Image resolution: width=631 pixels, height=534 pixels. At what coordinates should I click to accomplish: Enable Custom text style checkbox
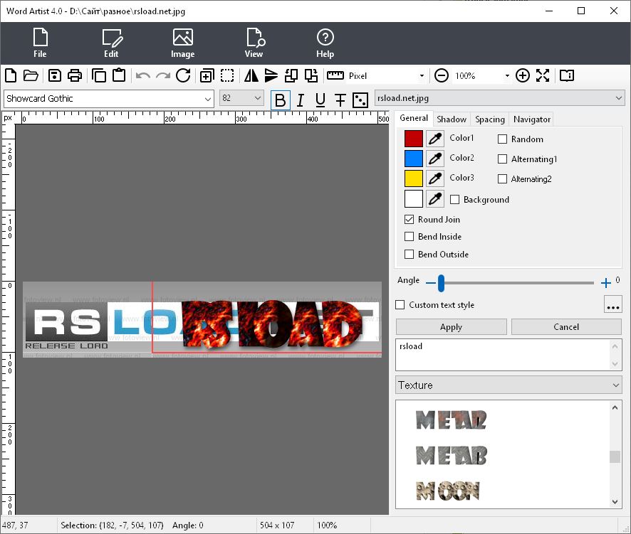click(400, 305)
